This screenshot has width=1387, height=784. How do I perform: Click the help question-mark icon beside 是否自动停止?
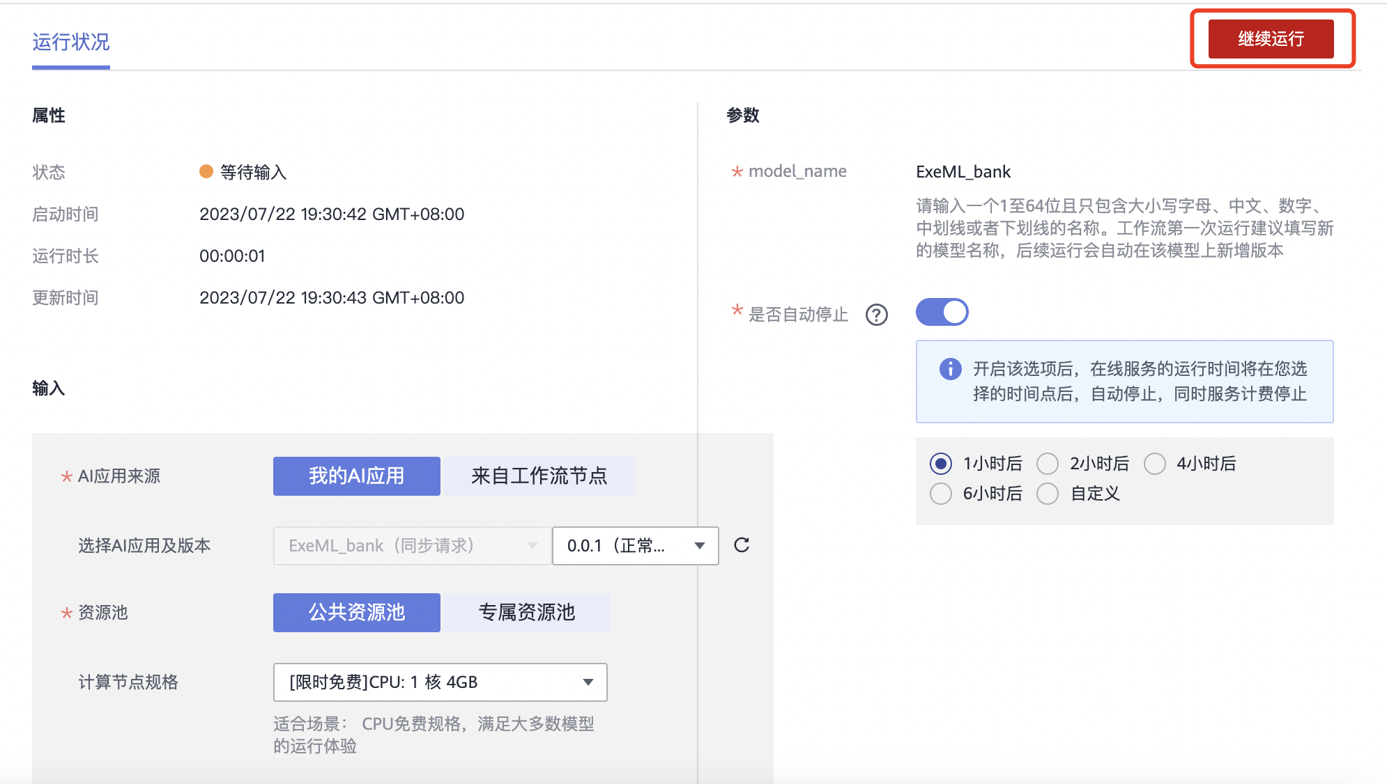pos(876,315)
